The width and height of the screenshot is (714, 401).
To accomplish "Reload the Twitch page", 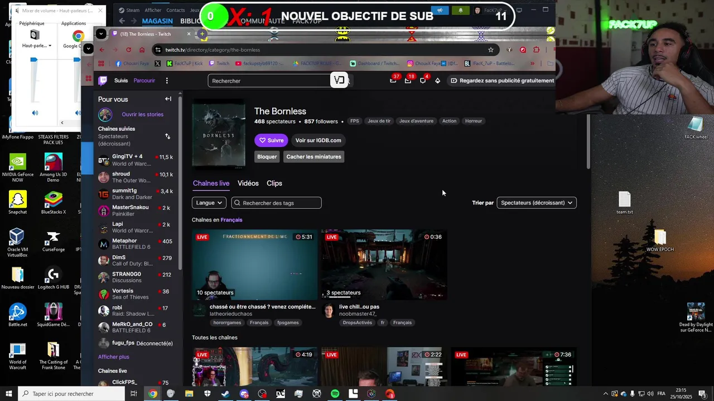I will (x=129, y=50).
